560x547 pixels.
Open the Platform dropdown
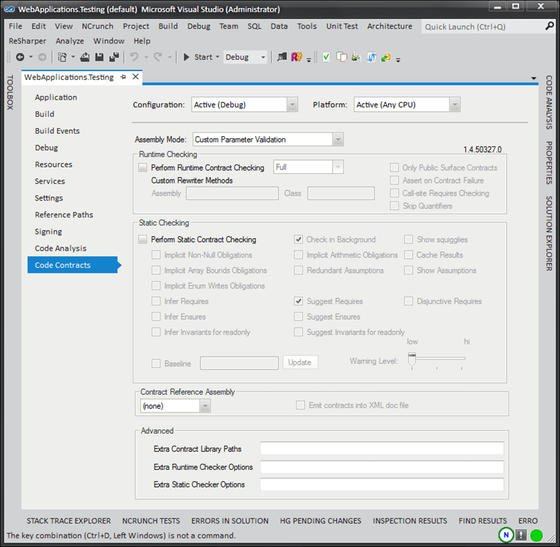point(455,105)
